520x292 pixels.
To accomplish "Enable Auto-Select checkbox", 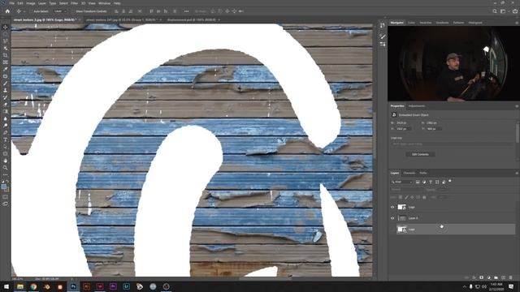I will click(x=31, y=11).
